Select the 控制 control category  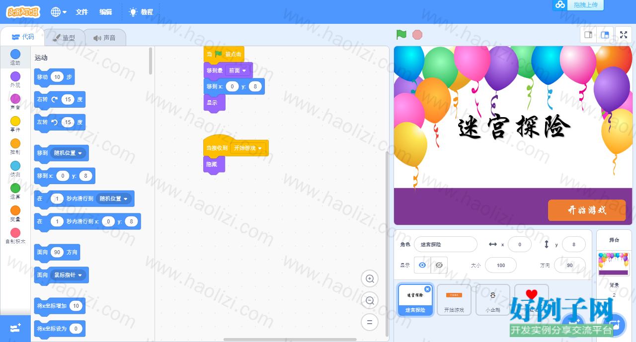point(15,147)
